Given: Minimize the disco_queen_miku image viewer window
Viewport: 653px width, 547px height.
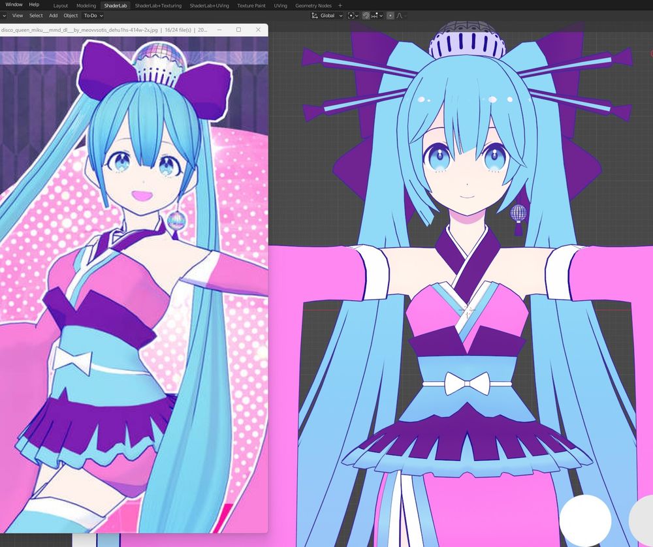Looking at the screenshot, I should 219,29.
